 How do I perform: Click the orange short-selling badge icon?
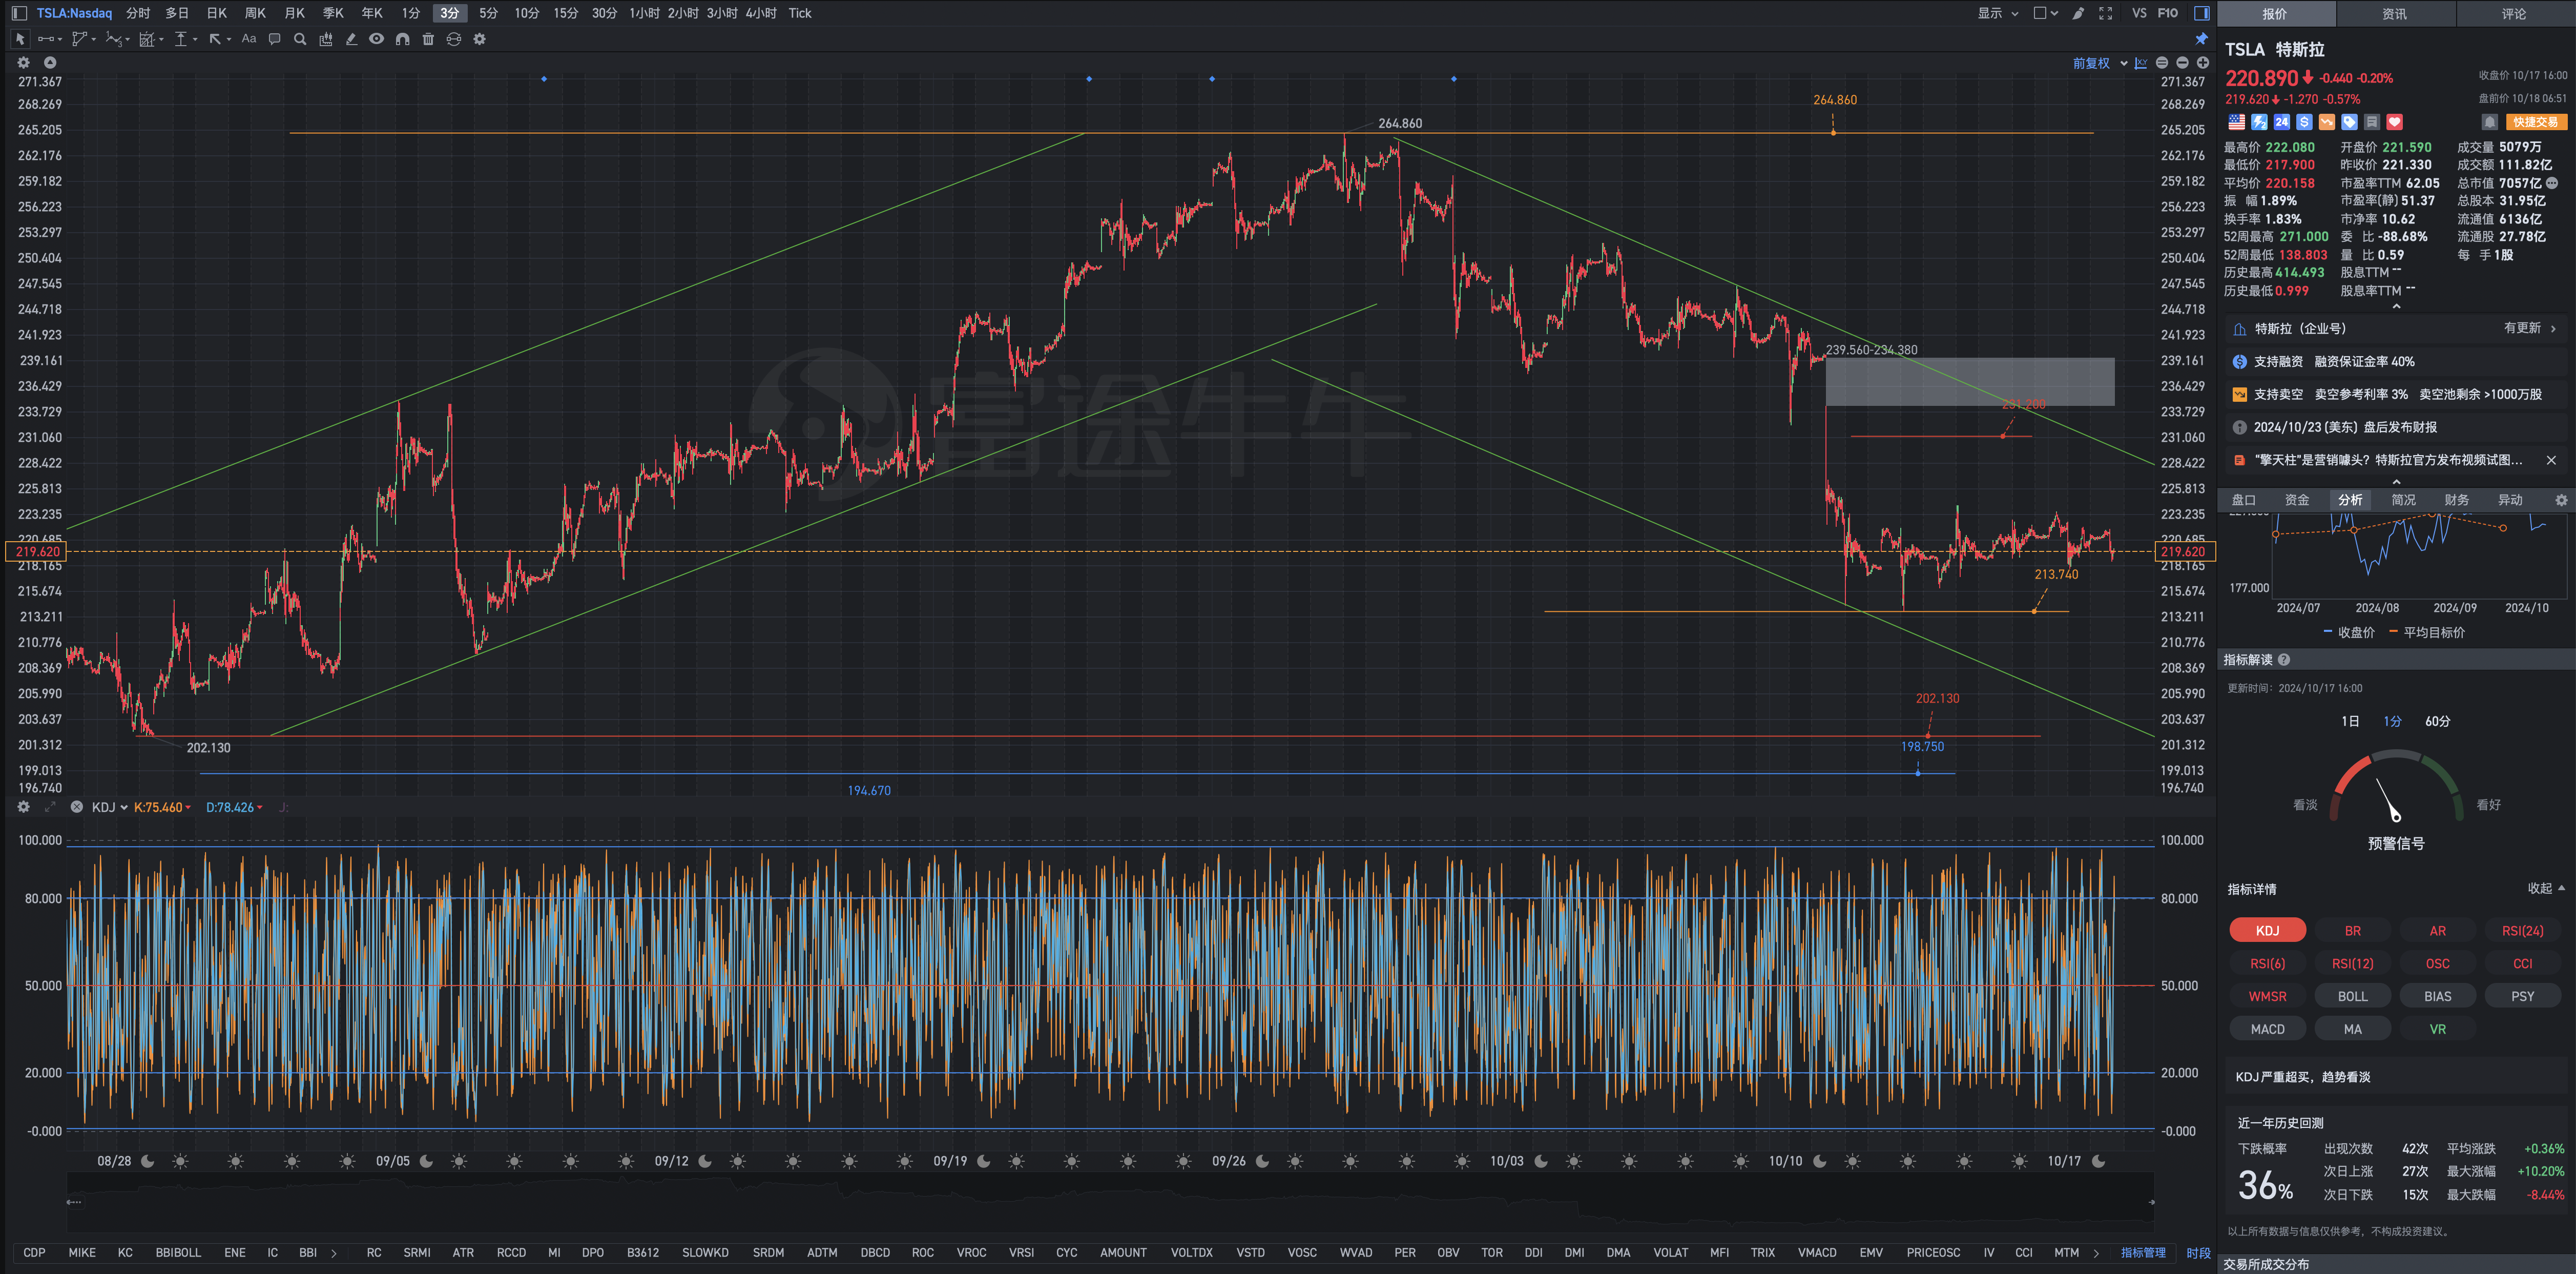pos(2327,122)
